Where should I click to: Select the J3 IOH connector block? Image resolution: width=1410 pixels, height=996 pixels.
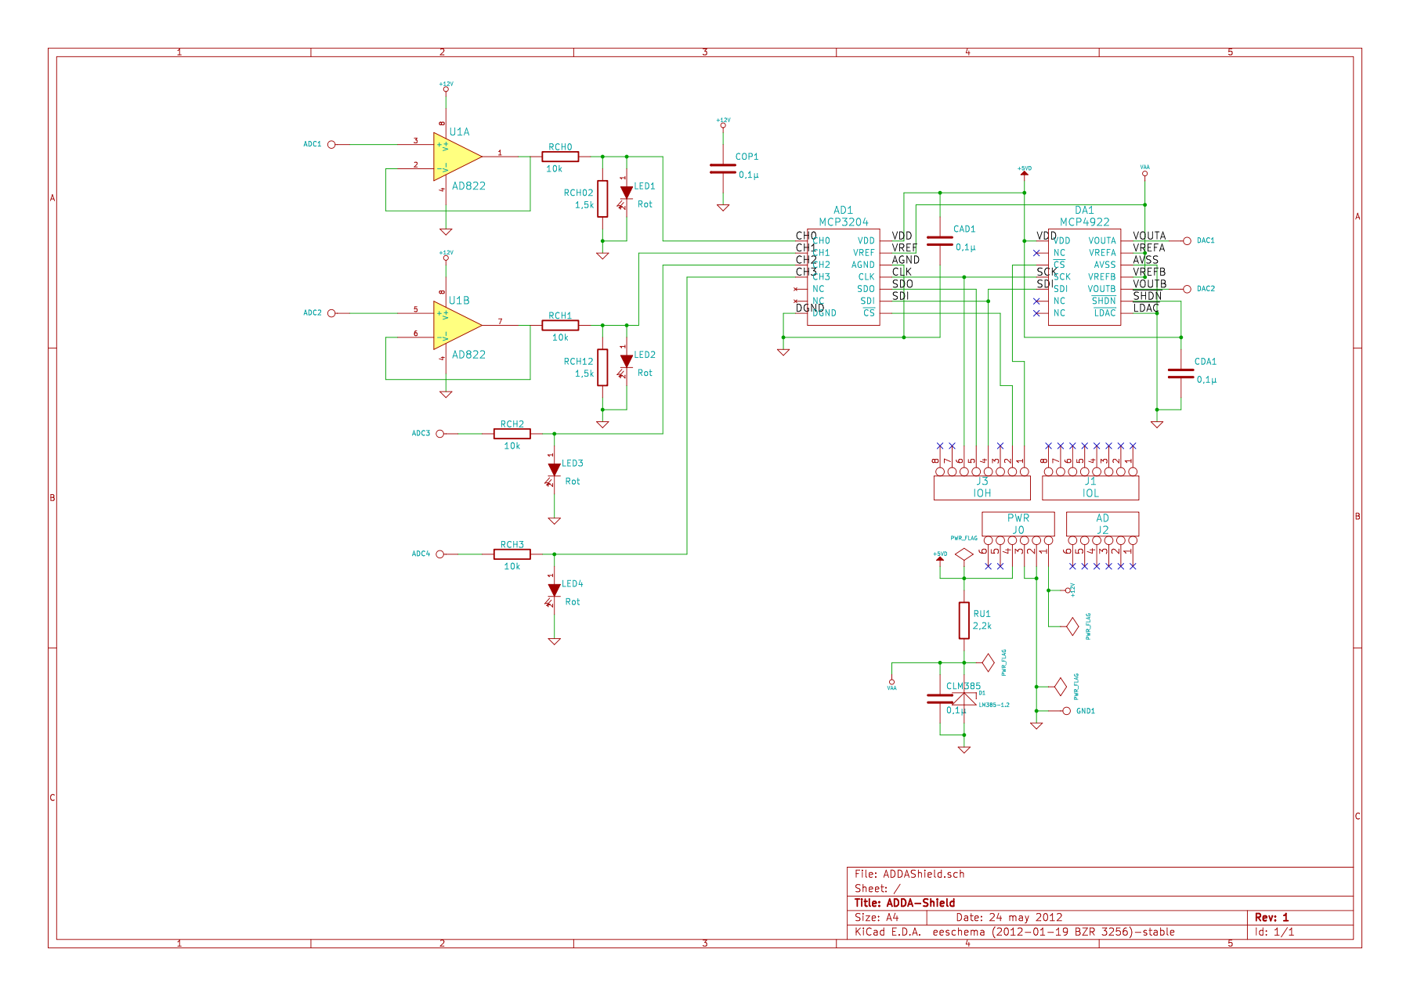pos(982,488)
